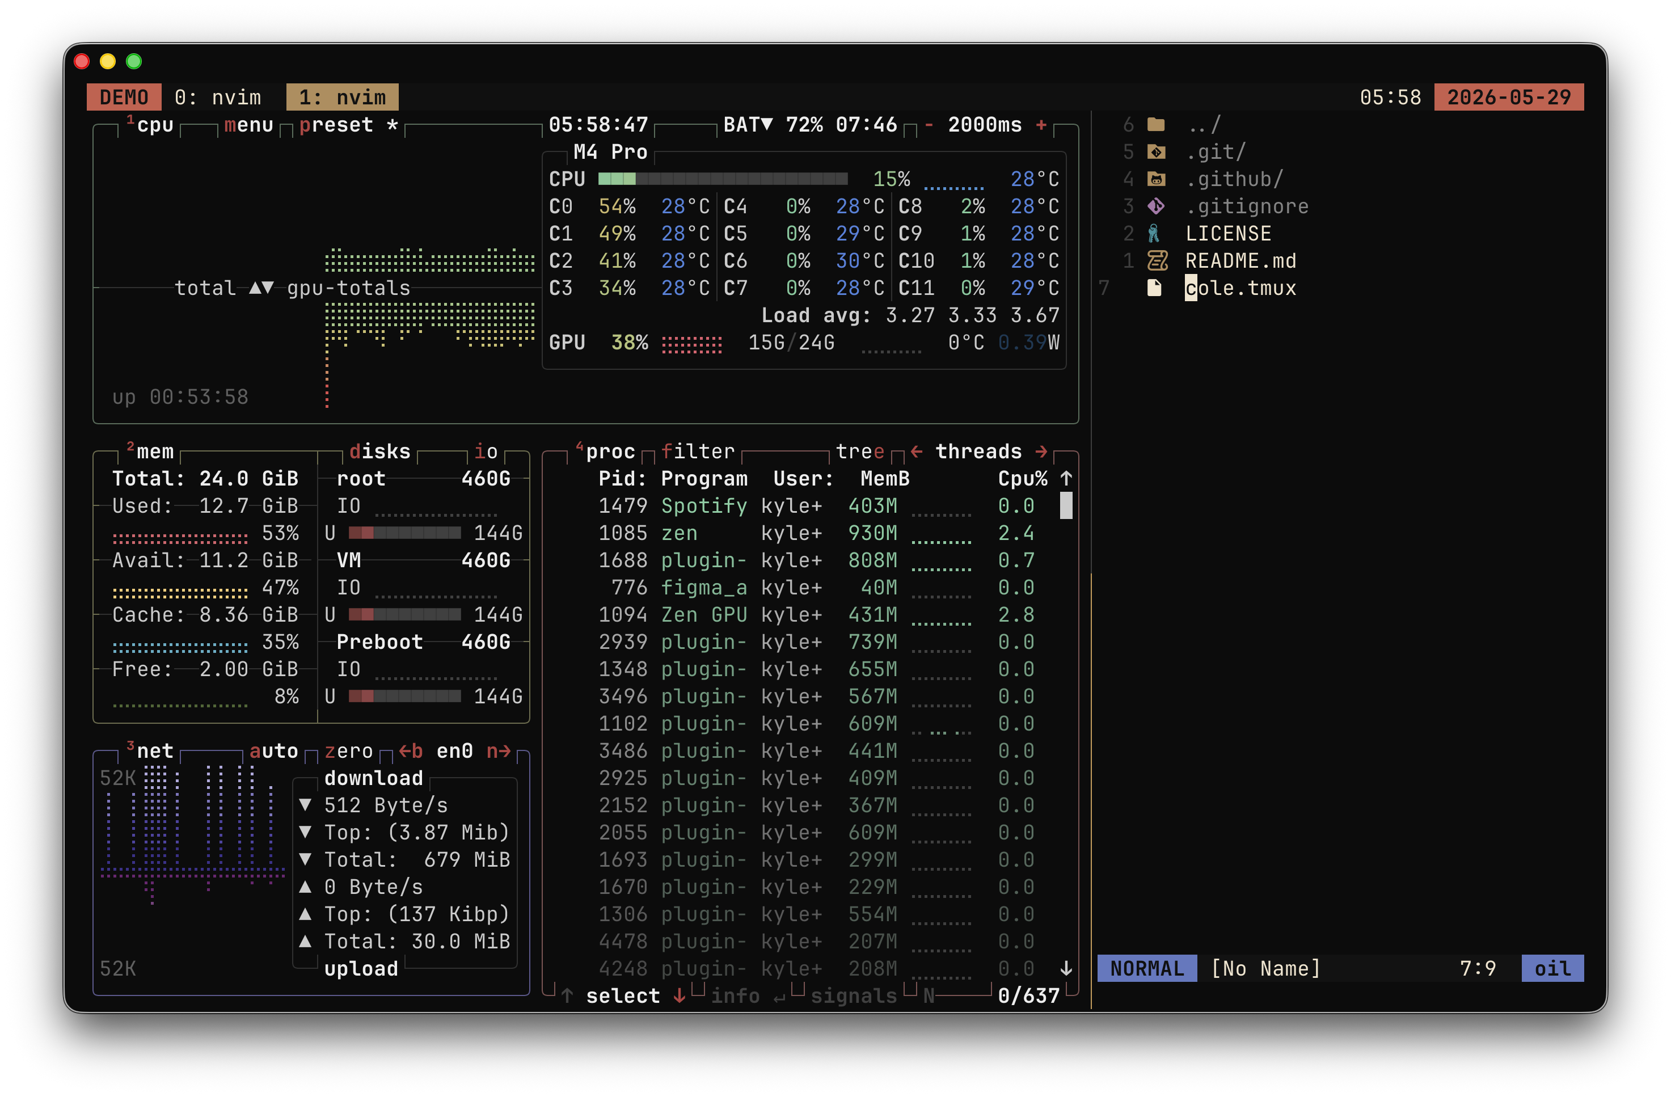Select the threads sort column
Viewport: 1671px width, 1097px height.
pos(979,452)
